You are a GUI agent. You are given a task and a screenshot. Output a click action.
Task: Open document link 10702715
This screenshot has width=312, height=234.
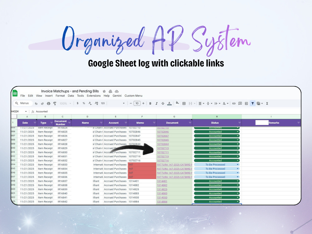coord(163,148)
